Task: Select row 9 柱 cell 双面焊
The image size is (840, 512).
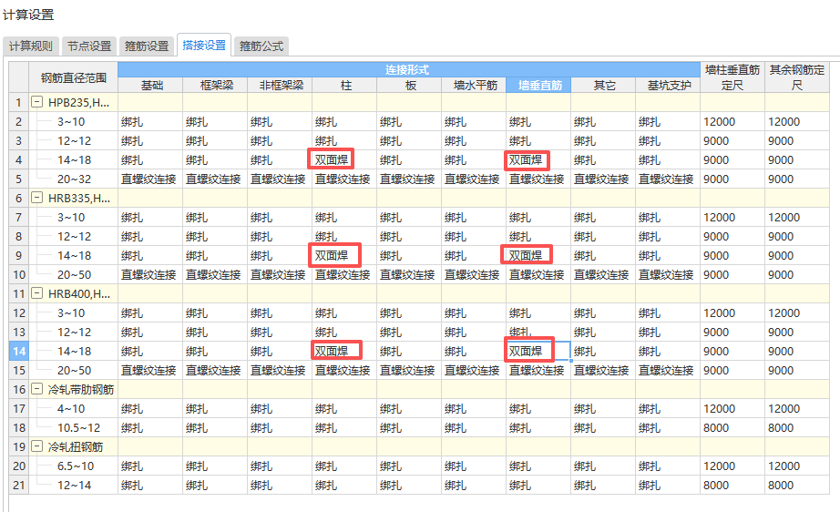Action: pyautogui.click(x=345, y=255)
